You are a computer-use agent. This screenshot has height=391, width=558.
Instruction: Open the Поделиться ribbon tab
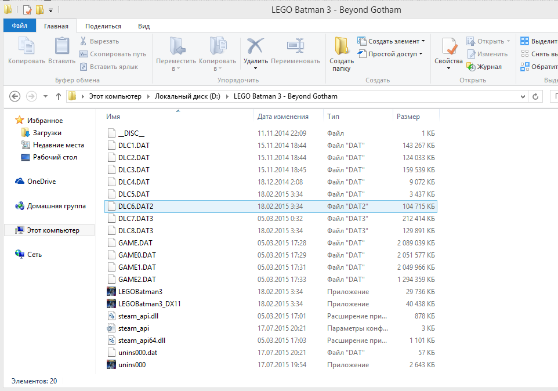pyautogui.click(x=103, y=26)
